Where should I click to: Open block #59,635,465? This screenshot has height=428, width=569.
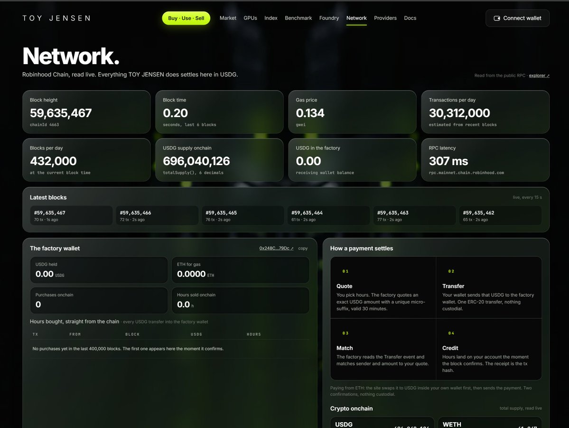point(243,216)
